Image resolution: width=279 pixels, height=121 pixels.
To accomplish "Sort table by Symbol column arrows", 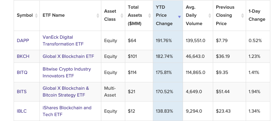I will click(36, 15).
